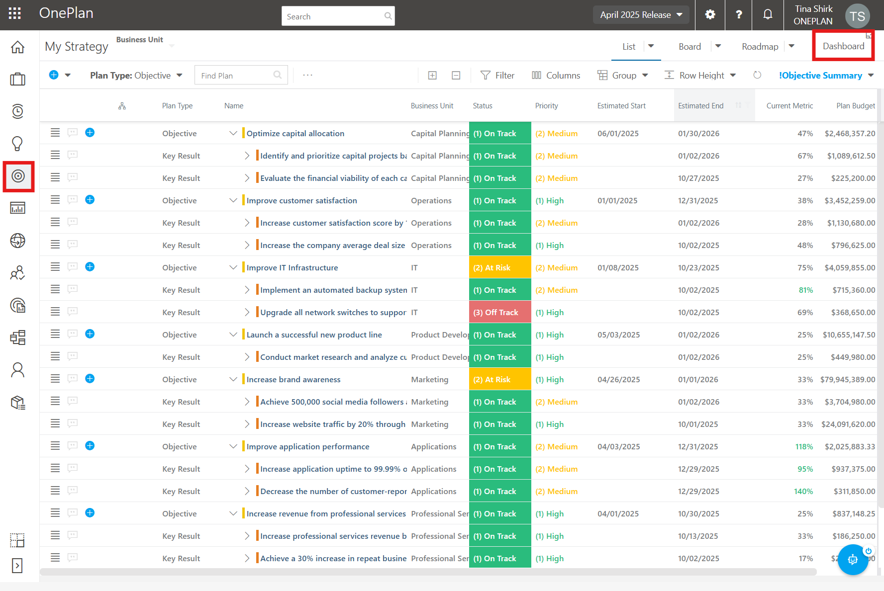Click the expand all rows plus icon
884x591 pixels.
tap(433, 76)
